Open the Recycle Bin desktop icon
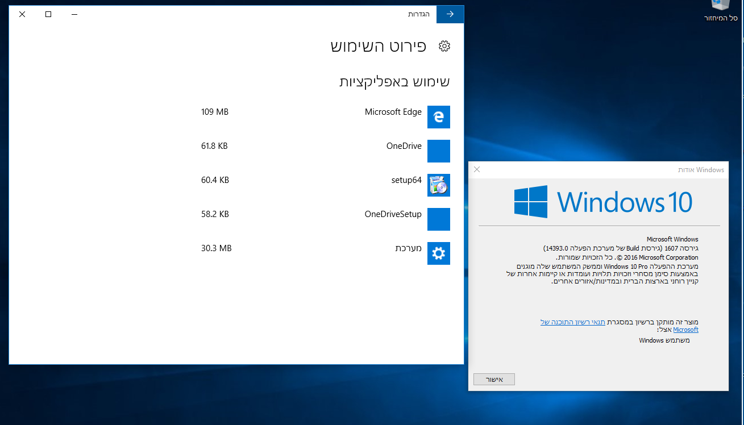Image resolution: width=744 pixels, height=425 pixels. point(721,5)
